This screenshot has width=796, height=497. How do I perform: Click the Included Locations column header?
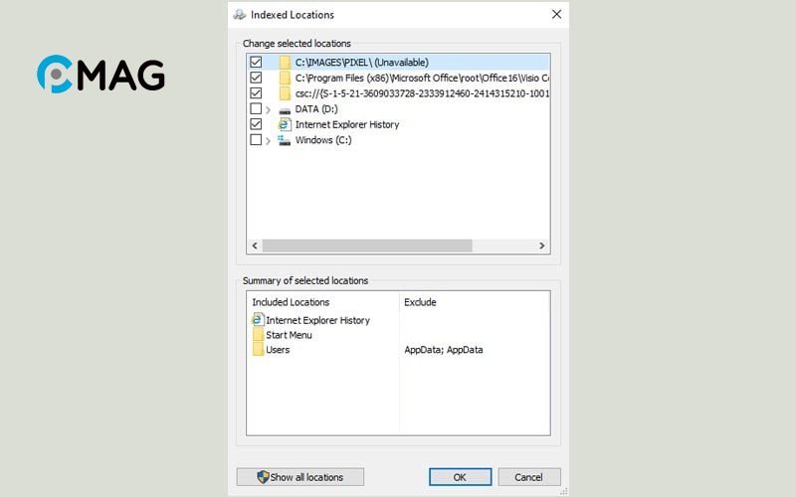tap(291, 302)
